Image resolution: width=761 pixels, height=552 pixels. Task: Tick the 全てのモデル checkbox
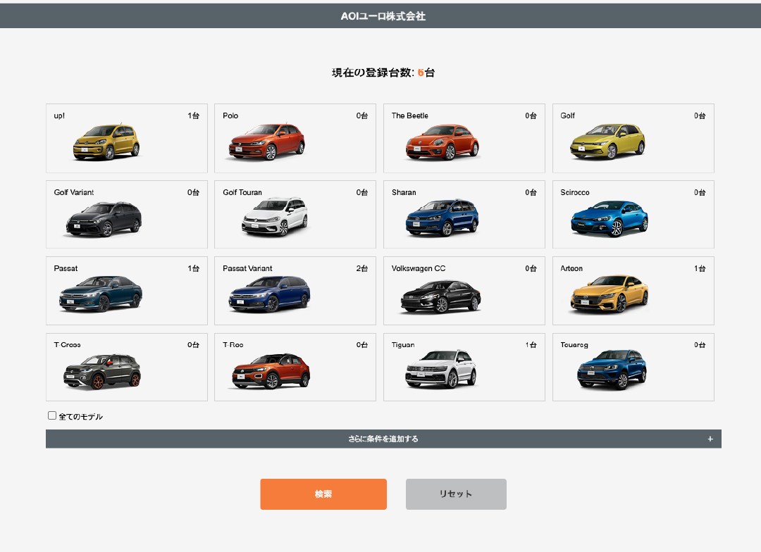click(52, 415)
